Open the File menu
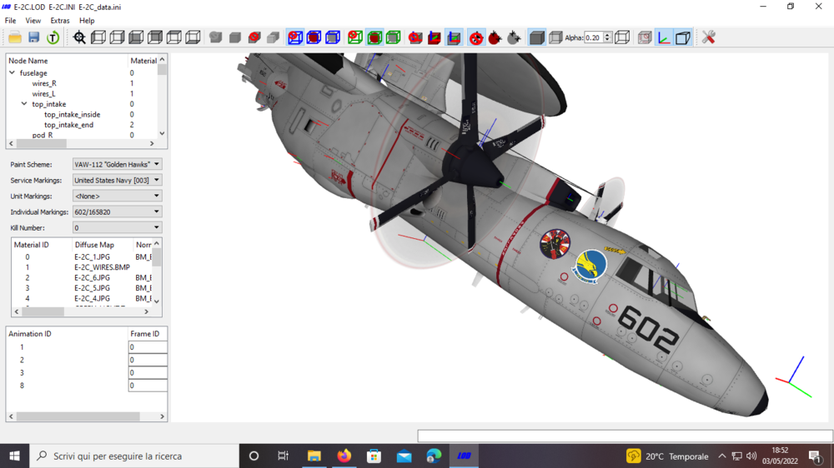 10,21
